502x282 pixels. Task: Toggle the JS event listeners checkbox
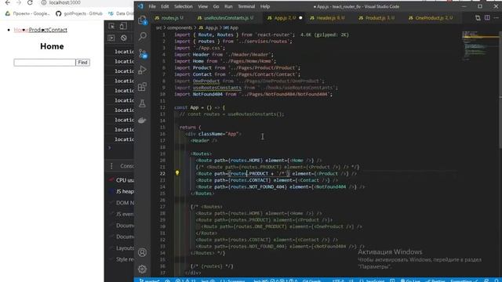(111, 214)
